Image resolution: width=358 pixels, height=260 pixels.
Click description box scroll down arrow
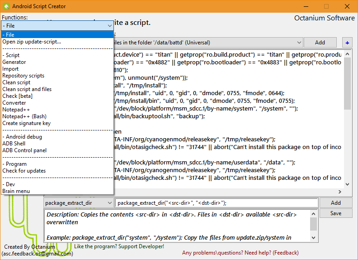tap(314, 238)
